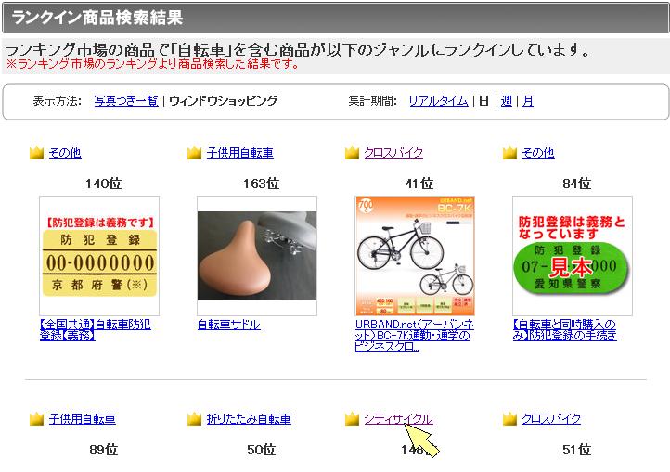This screenshot has height=472, width=670.
Task: Open the 自転車サドル product link
Action: [228, 325]
